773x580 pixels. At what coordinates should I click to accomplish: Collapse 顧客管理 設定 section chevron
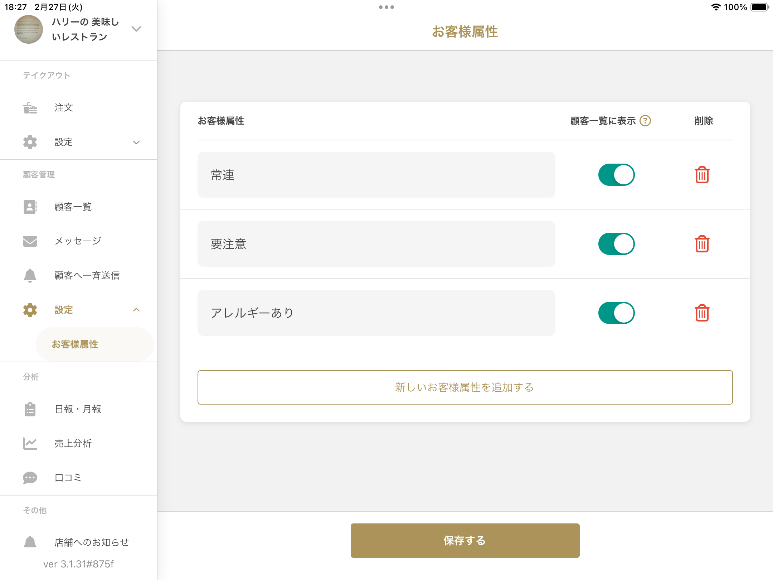tap(136, 310)
